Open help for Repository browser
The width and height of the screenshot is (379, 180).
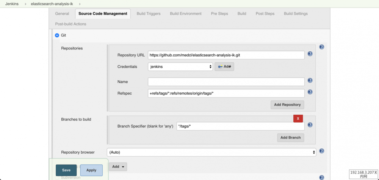321,151
